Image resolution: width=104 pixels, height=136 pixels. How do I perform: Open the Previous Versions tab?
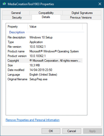coord(81,18)
